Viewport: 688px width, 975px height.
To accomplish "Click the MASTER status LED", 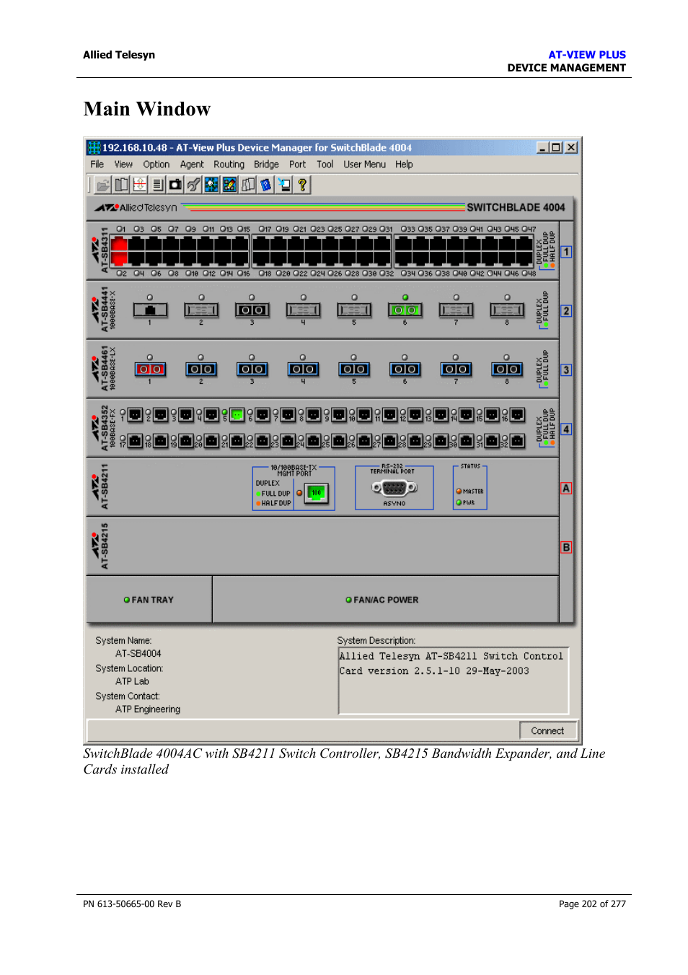I will 459,491.
